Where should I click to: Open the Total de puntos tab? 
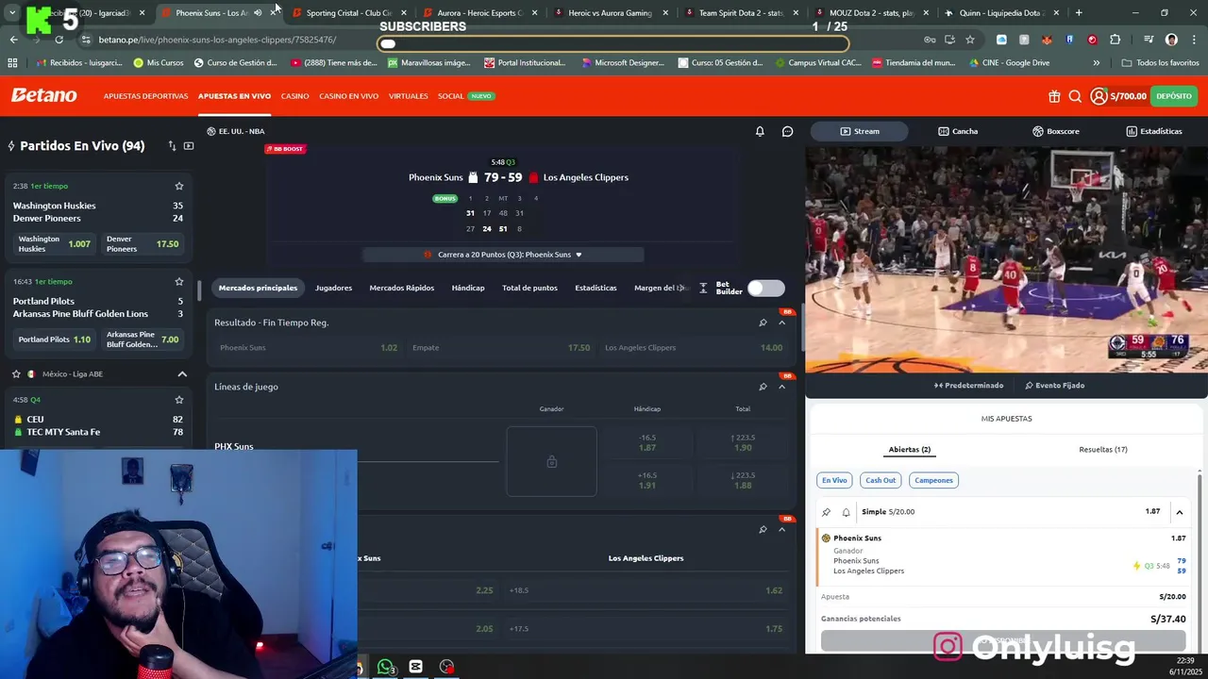click(x=529, y=288)
